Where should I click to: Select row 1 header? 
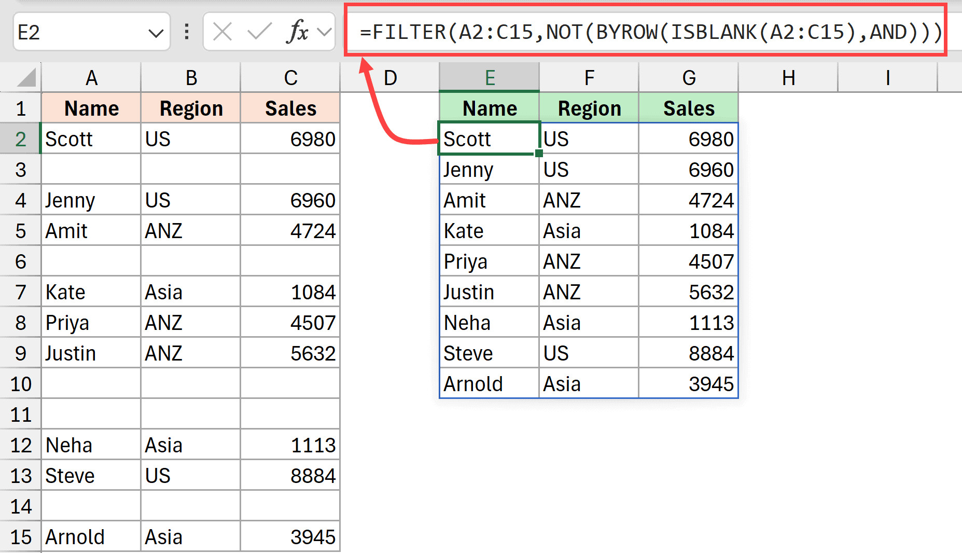click(21, 108)
